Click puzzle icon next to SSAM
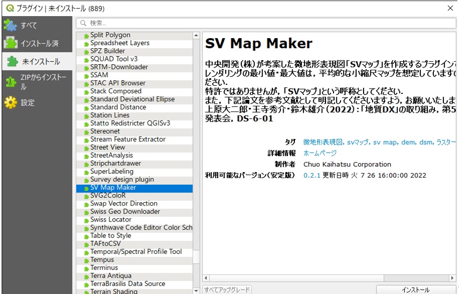Viewport: 459px width, 294px height. [x=86, y=76]
